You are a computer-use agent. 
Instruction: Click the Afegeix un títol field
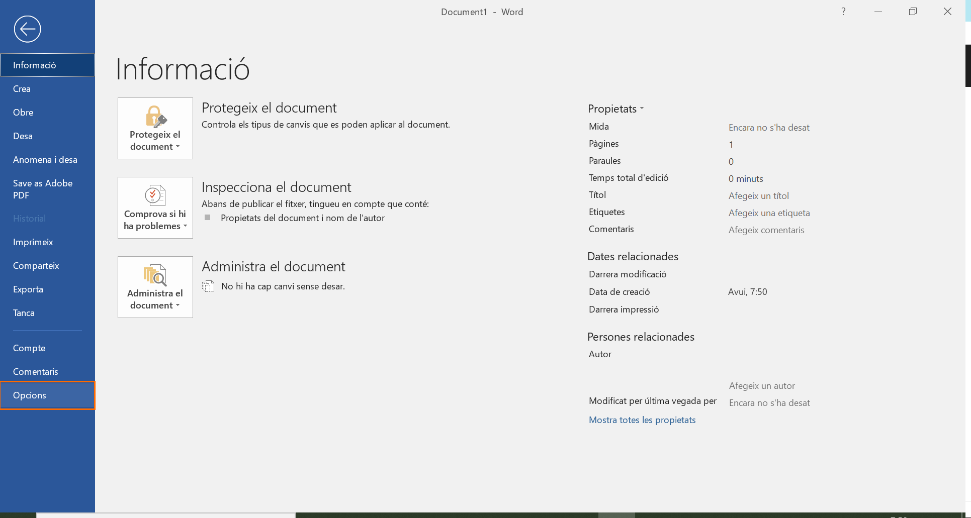(759, 196)
